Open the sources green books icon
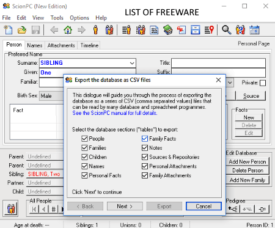The width and height of the screenshot is (275, 228). click(168, 30)
